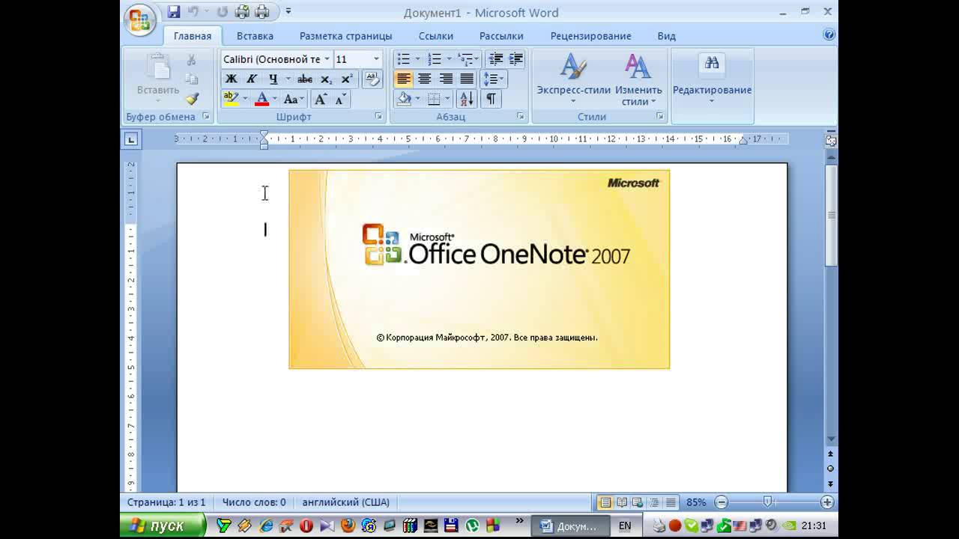Click the shading paint bucket icon
Image resolution: width=959 pixels, height=539 pixels.
coord(404,99)
